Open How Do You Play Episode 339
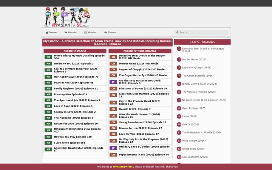 [73, 137]
